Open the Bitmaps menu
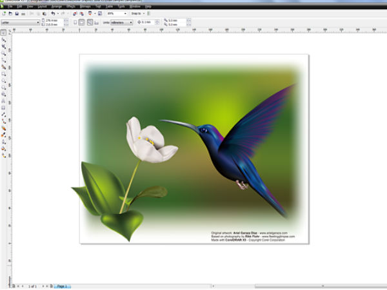387x290 pixels. coord(85,6)
